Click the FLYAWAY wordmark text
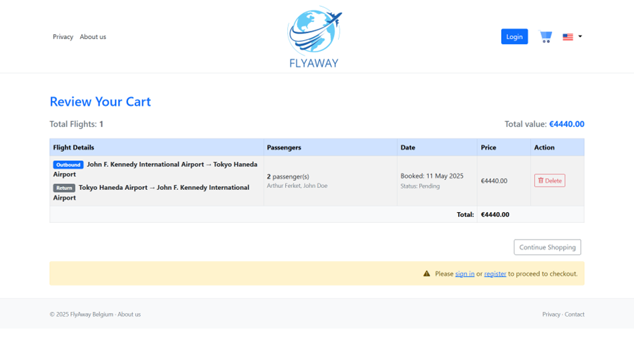Screen dimensions: 634x353 314,63
